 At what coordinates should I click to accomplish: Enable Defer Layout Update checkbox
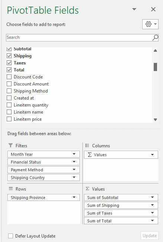click(10, 236)
